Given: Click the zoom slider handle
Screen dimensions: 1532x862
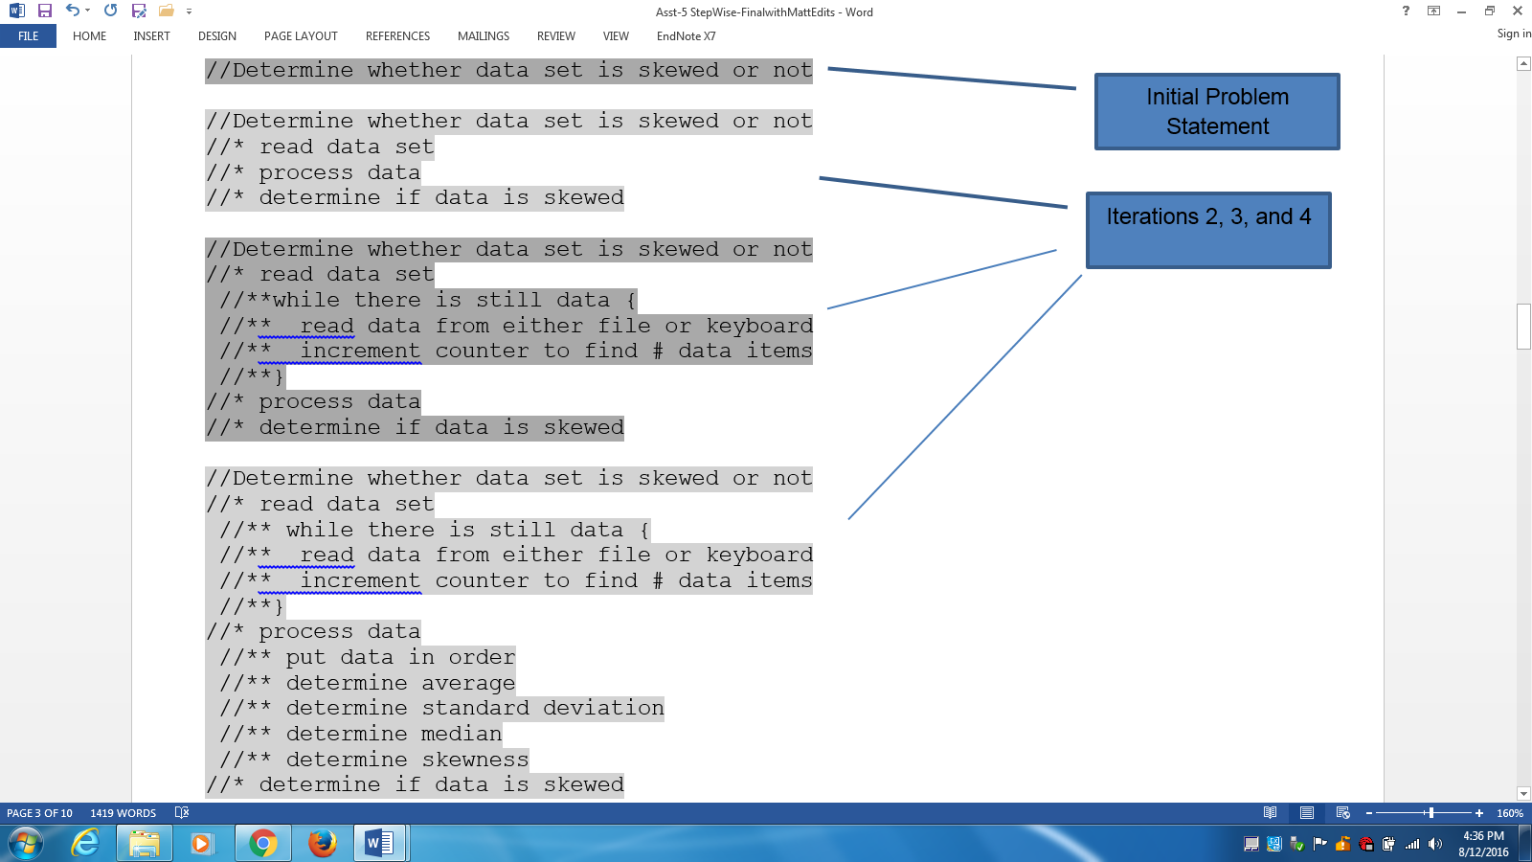Looking at the screenshot, I should [1431, 813].
